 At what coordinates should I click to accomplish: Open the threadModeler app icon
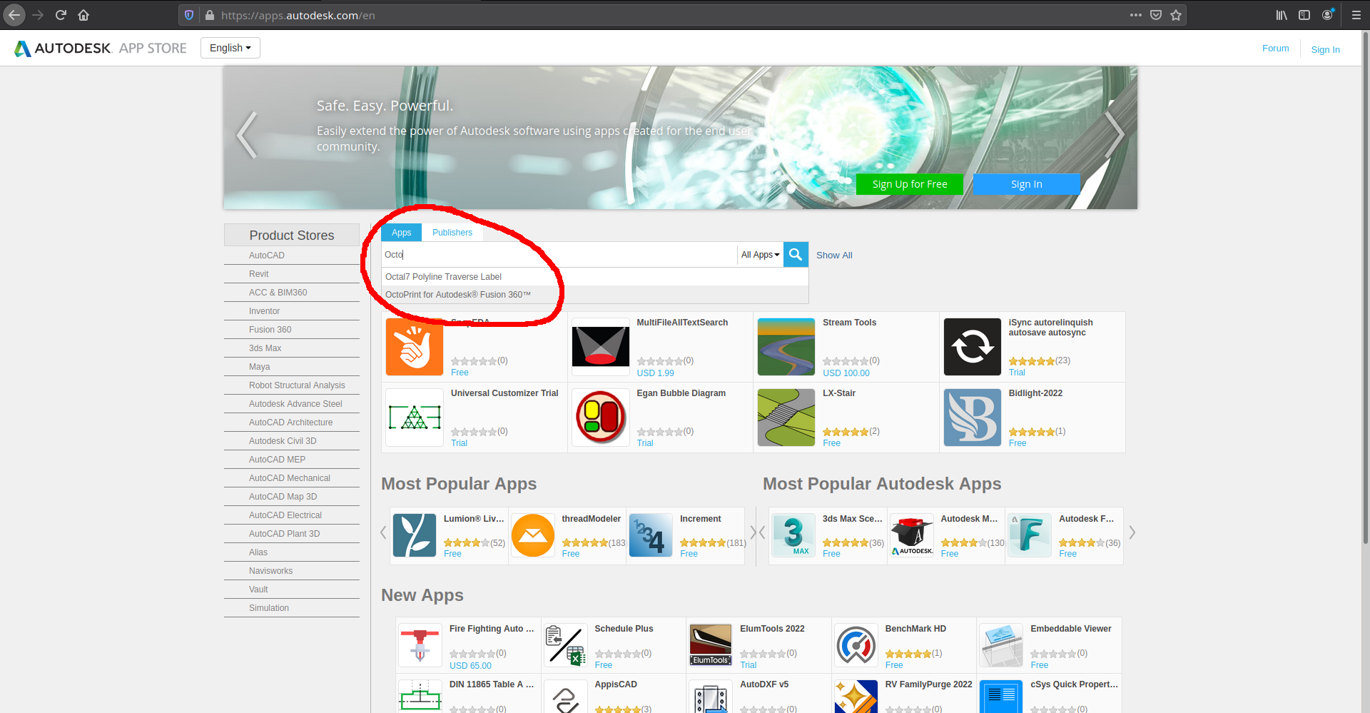pyautogui.click(x=533, y=535)
